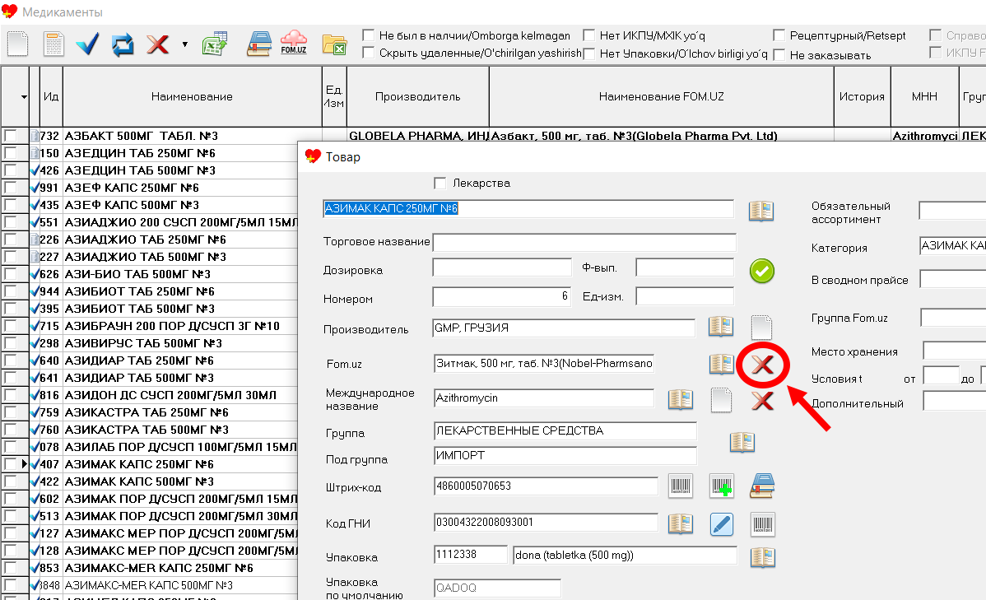The height and width of the screenshot is (600, 986).
Task: Click the Штрих-код field 4860005070653
Action: [546, 486]
